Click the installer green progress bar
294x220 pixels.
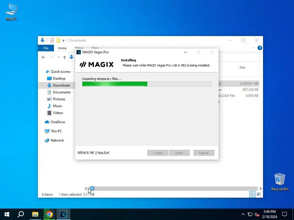pos(147,84)
